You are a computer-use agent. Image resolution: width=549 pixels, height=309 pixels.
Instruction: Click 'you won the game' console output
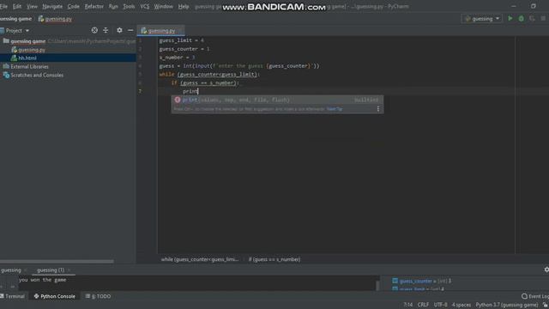pyautogui.click(x=42, y=280)
